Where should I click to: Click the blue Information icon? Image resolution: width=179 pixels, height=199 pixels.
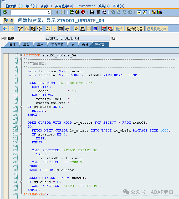95,29
